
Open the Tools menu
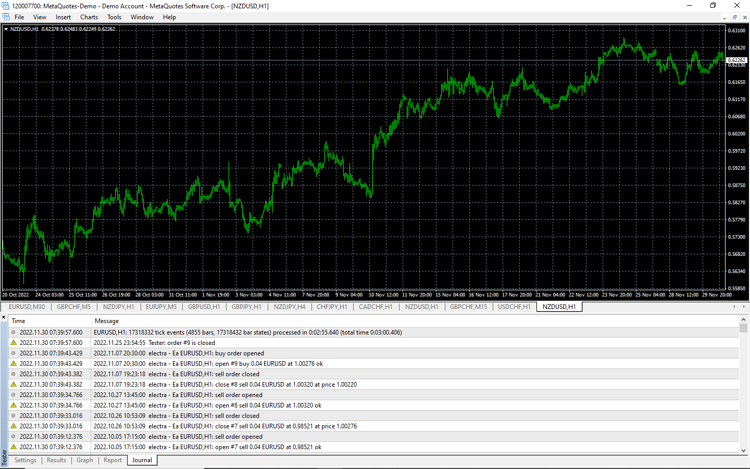[x=114, y=17]
